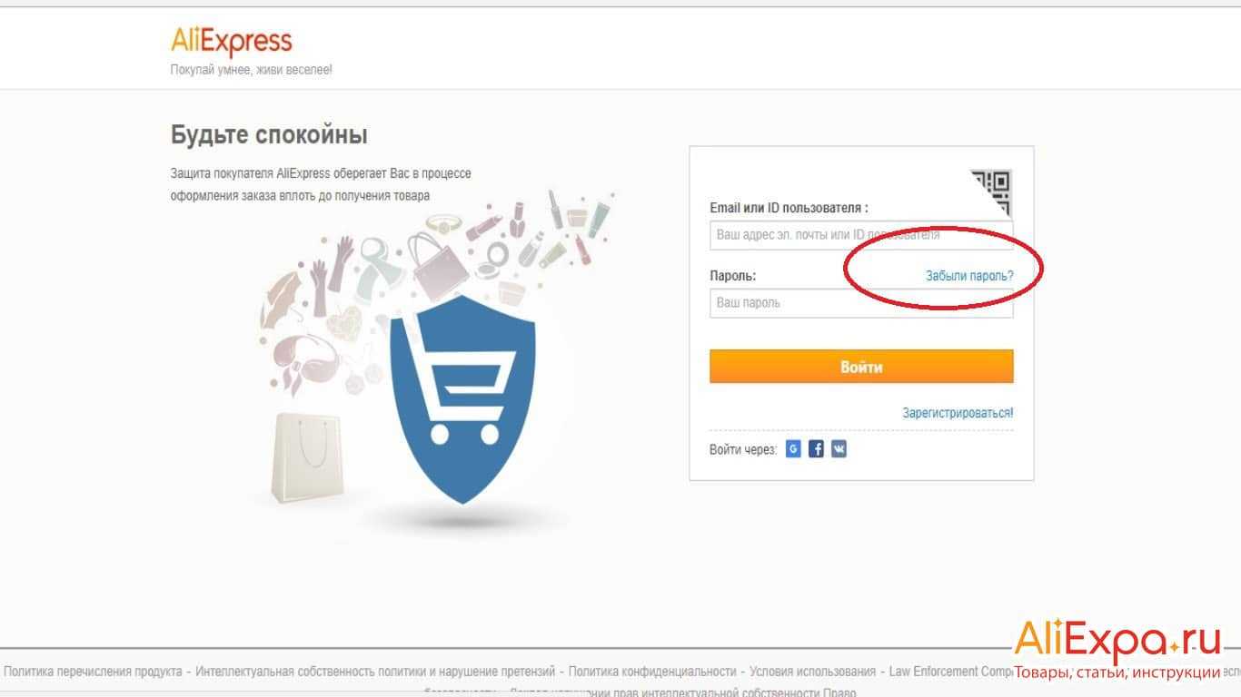Open the Забыли пароль? link
Viewport: 1241px width, 697px height.
(x=969, y=276)
